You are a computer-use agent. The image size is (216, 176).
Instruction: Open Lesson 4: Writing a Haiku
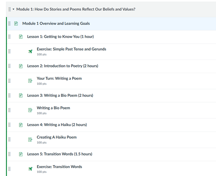[57, 125]
